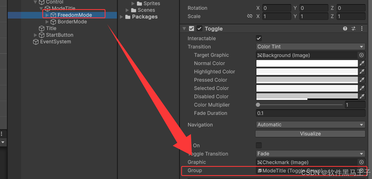Click the Scale X input field

(277, 16)
